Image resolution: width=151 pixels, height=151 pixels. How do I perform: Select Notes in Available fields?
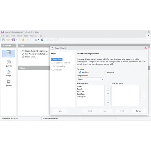[91, 86]
